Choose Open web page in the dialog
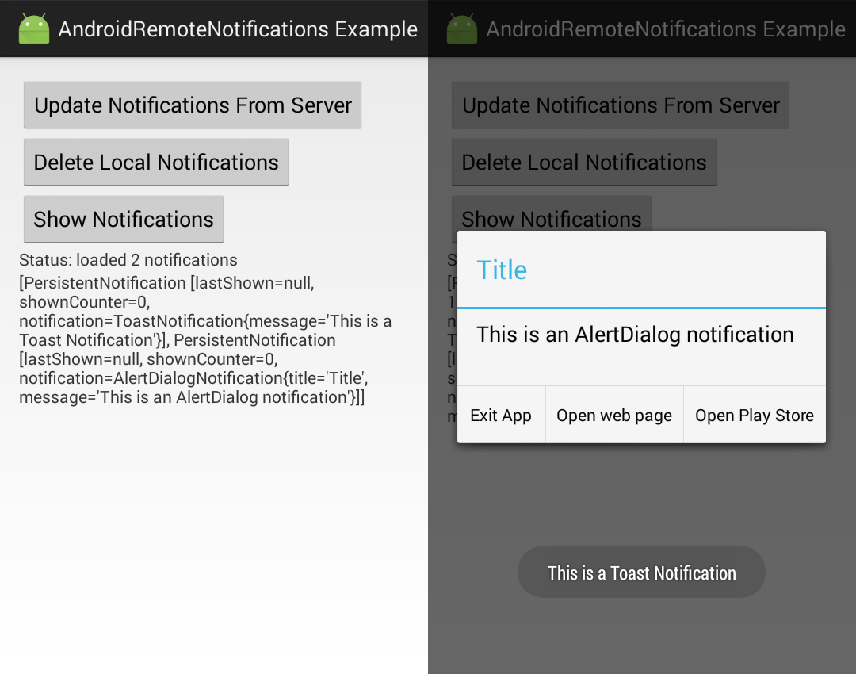This screenshot has height=674, width=856. tap(614, 416)
